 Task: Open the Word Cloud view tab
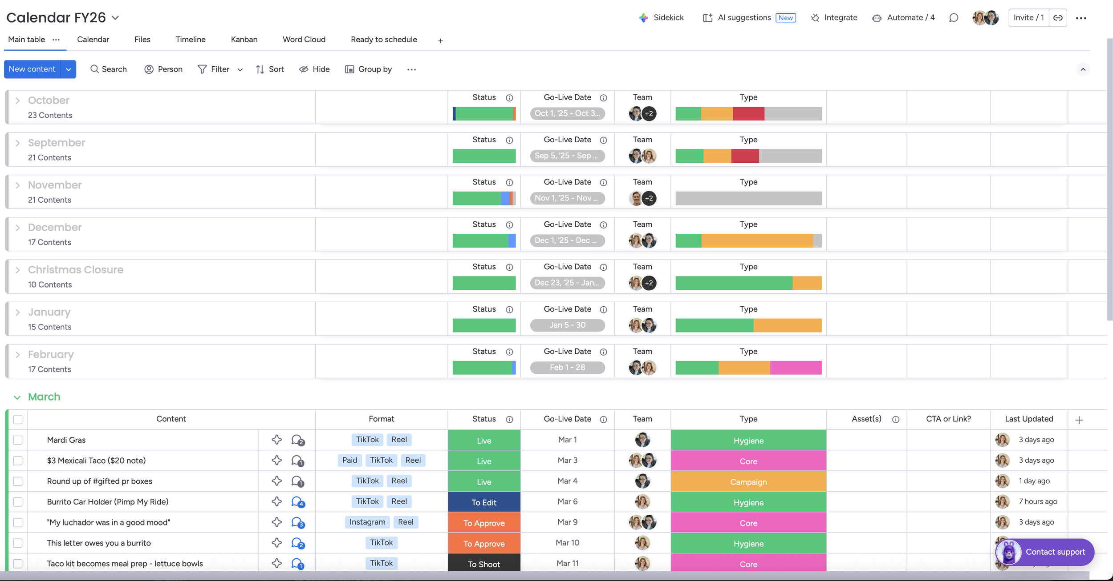click(304, 40)
